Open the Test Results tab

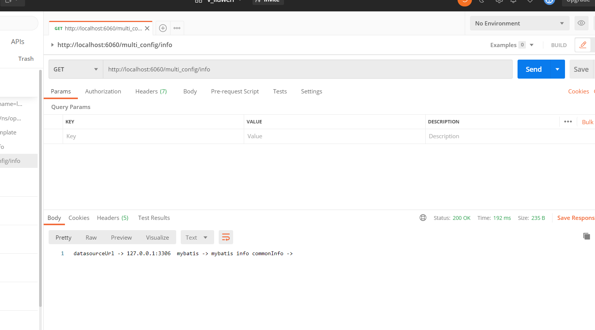coord(154,218)
